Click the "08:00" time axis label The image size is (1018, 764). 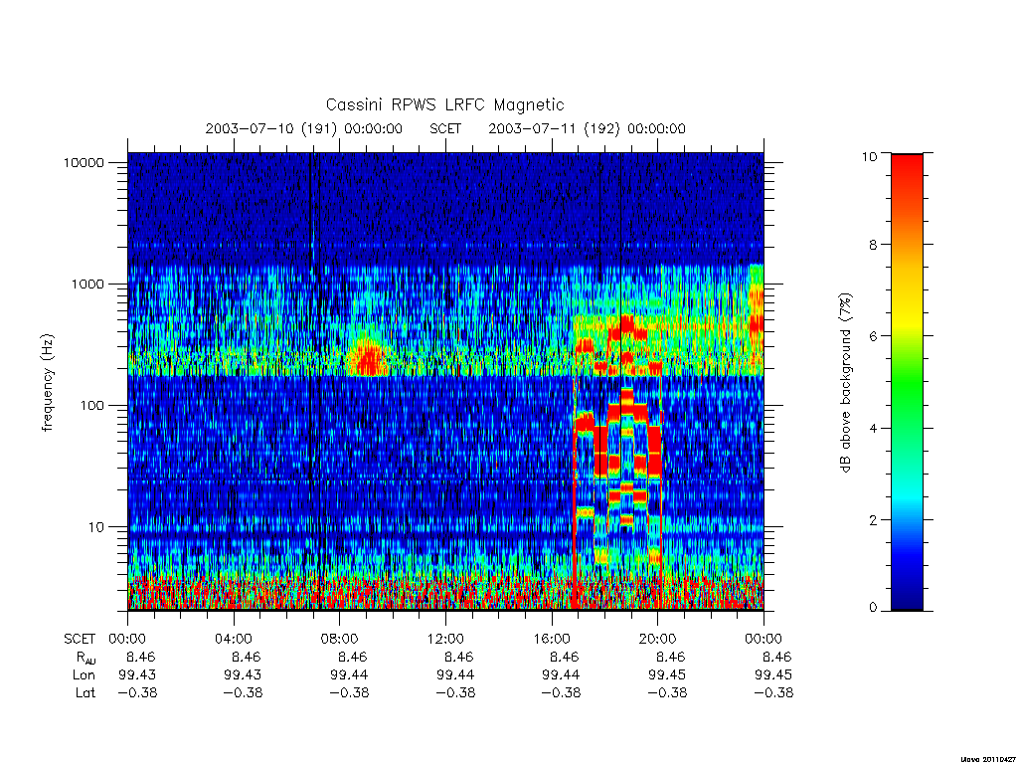tap(340, 640)
